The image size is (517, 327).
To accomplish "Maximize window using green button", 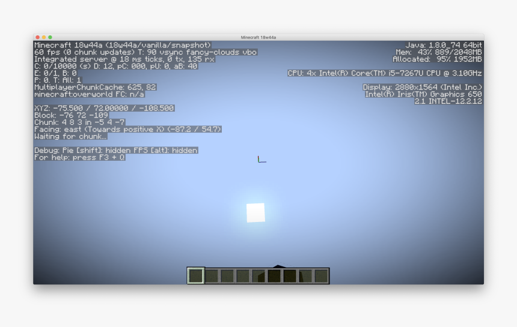I will (x=50, y=37).
